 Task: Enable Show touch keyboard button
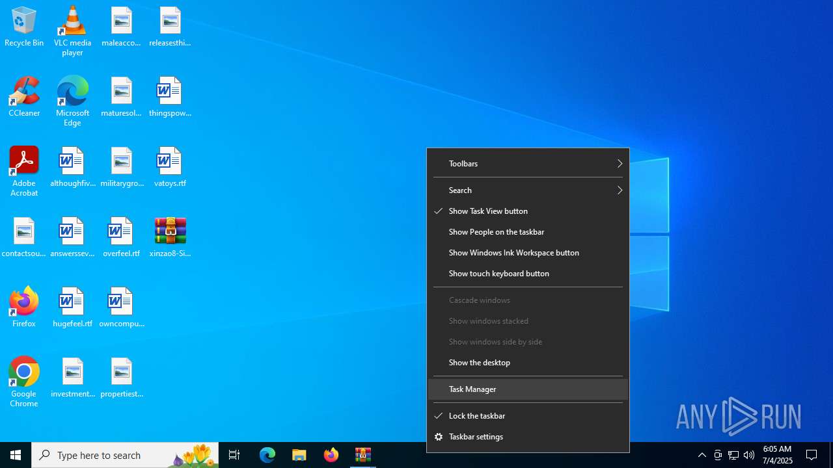click(x=528, y=274)
